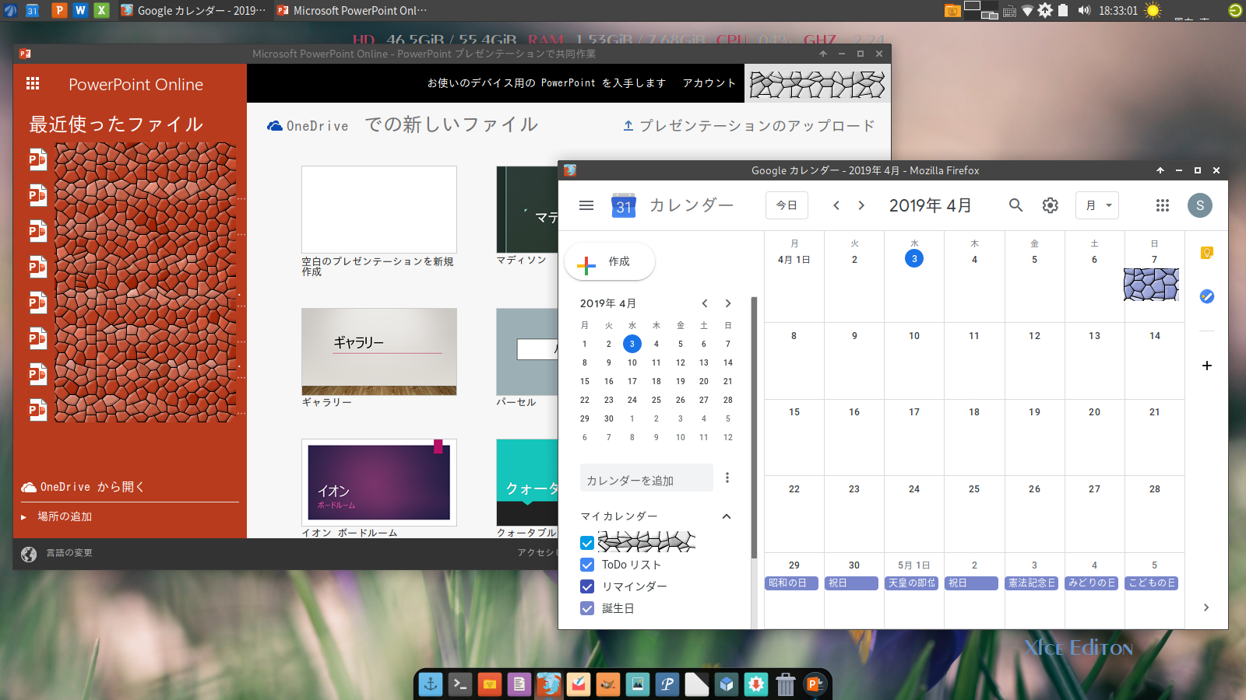The height and width of the screenshot is (700, 1246).
Task: Open the Firefox icon in the dock
Action: (x=549, y=684)
